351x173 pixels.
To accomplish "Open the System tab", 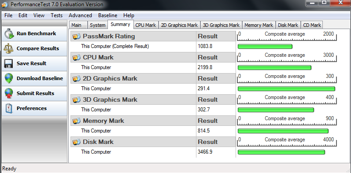I will pyautogui.click(x=98, y=25).
